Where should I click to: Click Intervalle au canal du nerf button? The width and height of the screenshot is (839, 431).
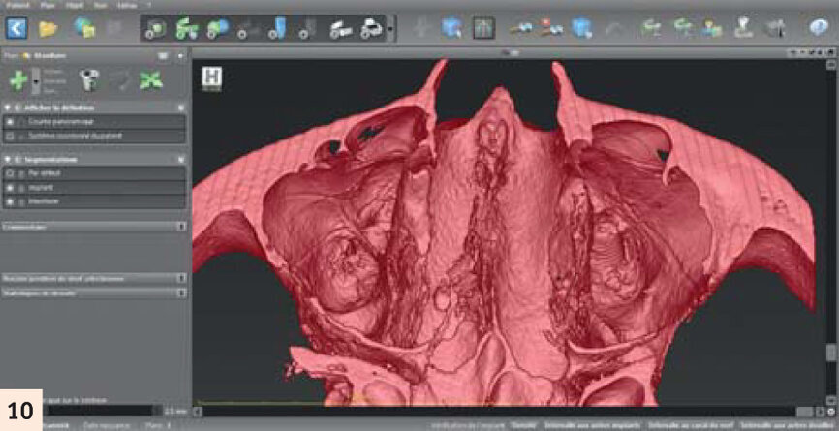click(x=690, y=425)
